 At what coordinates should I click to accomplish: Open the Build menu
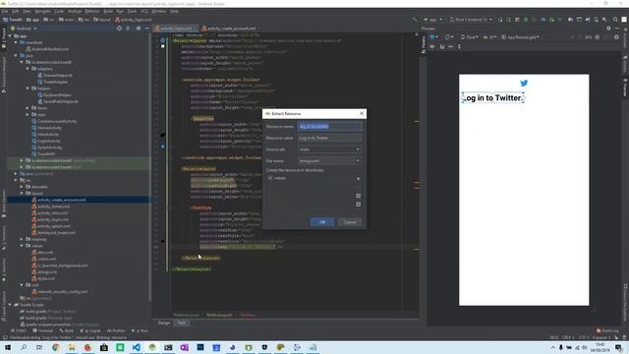(x=108, y=11)
